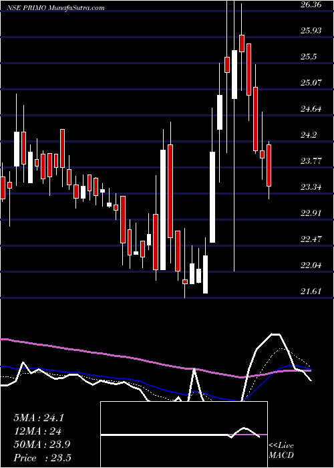Click the 26.36 price axis label
The width and height of the screenshot is (334, 468).
click(311, 5)
